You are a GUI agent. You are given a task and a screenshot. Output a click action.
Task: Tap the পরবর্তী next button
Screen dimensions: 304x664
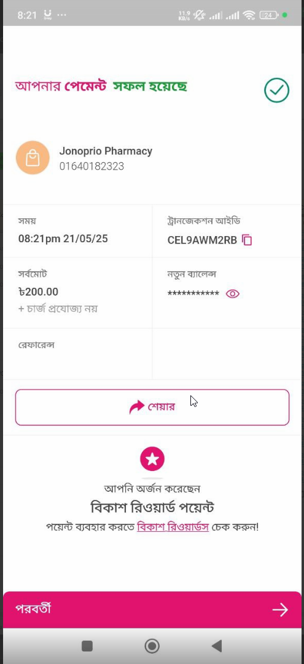[152, 609]
